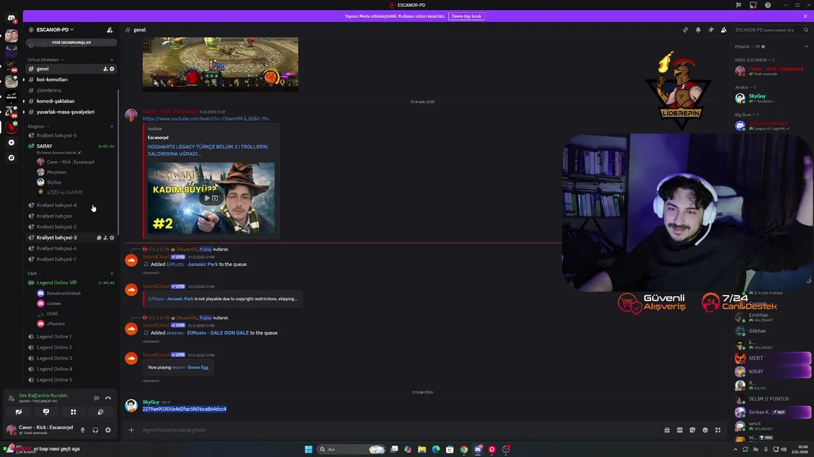Open File Explorer from the taskbar
The height and width of the screenshot is (457, 814).
[422, 449]
